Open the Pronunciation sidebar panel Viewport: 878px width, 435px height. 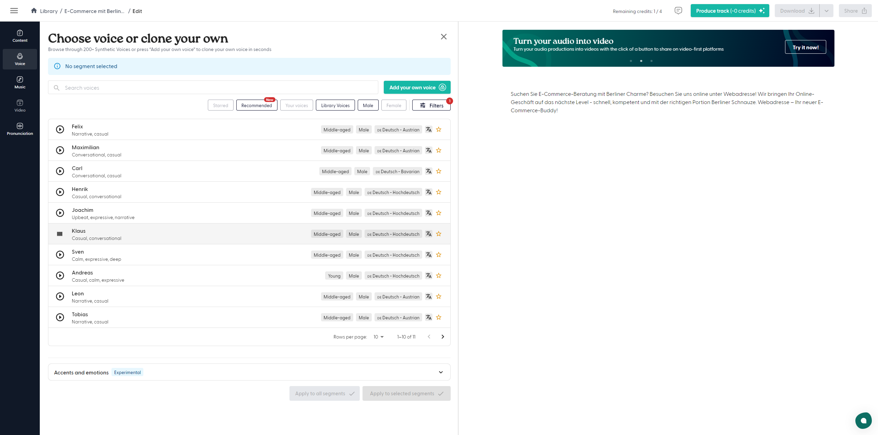(20, 129)
